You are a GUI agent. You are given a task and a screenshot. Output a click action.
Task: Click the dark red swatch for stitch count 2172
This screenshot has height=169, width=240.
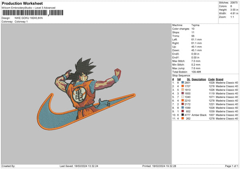[183, 104]
